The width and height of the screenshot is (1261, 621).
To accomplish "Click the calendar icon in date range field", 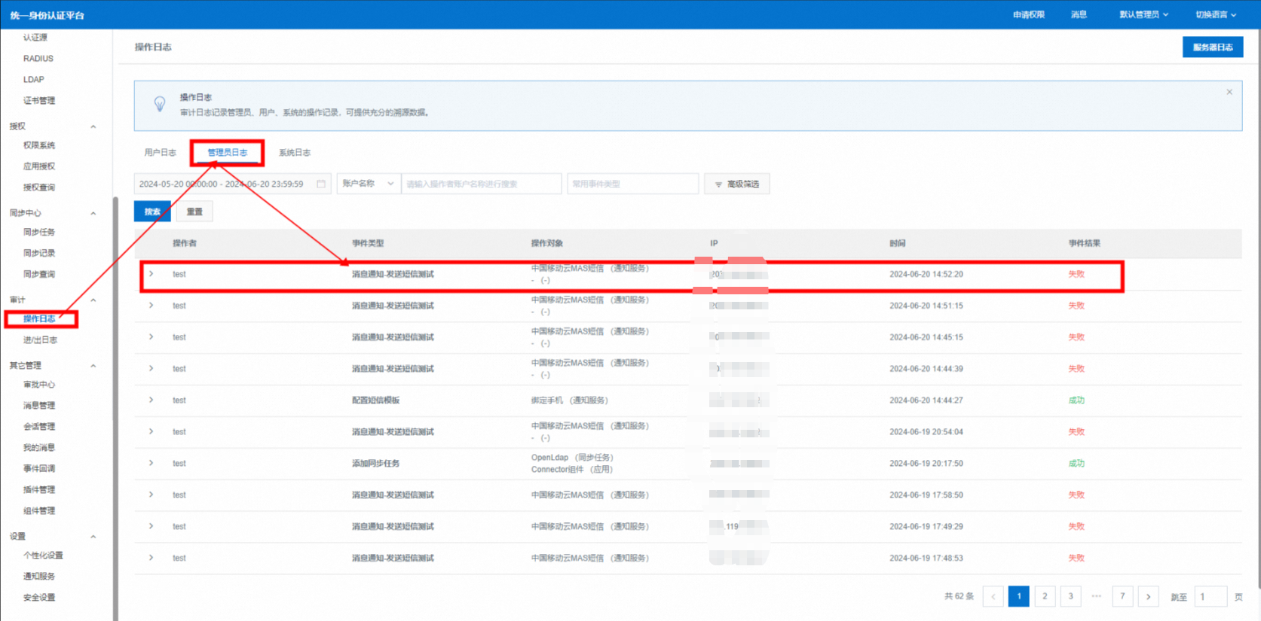I will click(321, 184).
